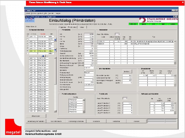This screenshot has height=138, width=185.
Task: Uncheck the checkbox in the first sequence row
Action: click(x=27, y=37)
